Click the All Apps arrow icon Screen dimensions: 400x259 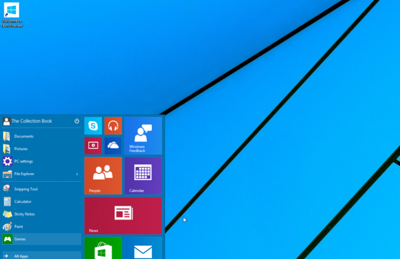[x=6, y=256]
